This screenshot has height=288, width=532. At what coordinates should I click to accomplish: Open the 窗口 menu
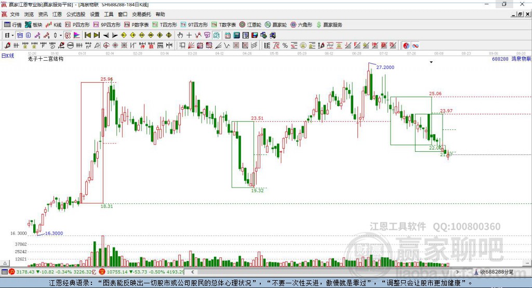pyautogui.click(x=123, y=14)
